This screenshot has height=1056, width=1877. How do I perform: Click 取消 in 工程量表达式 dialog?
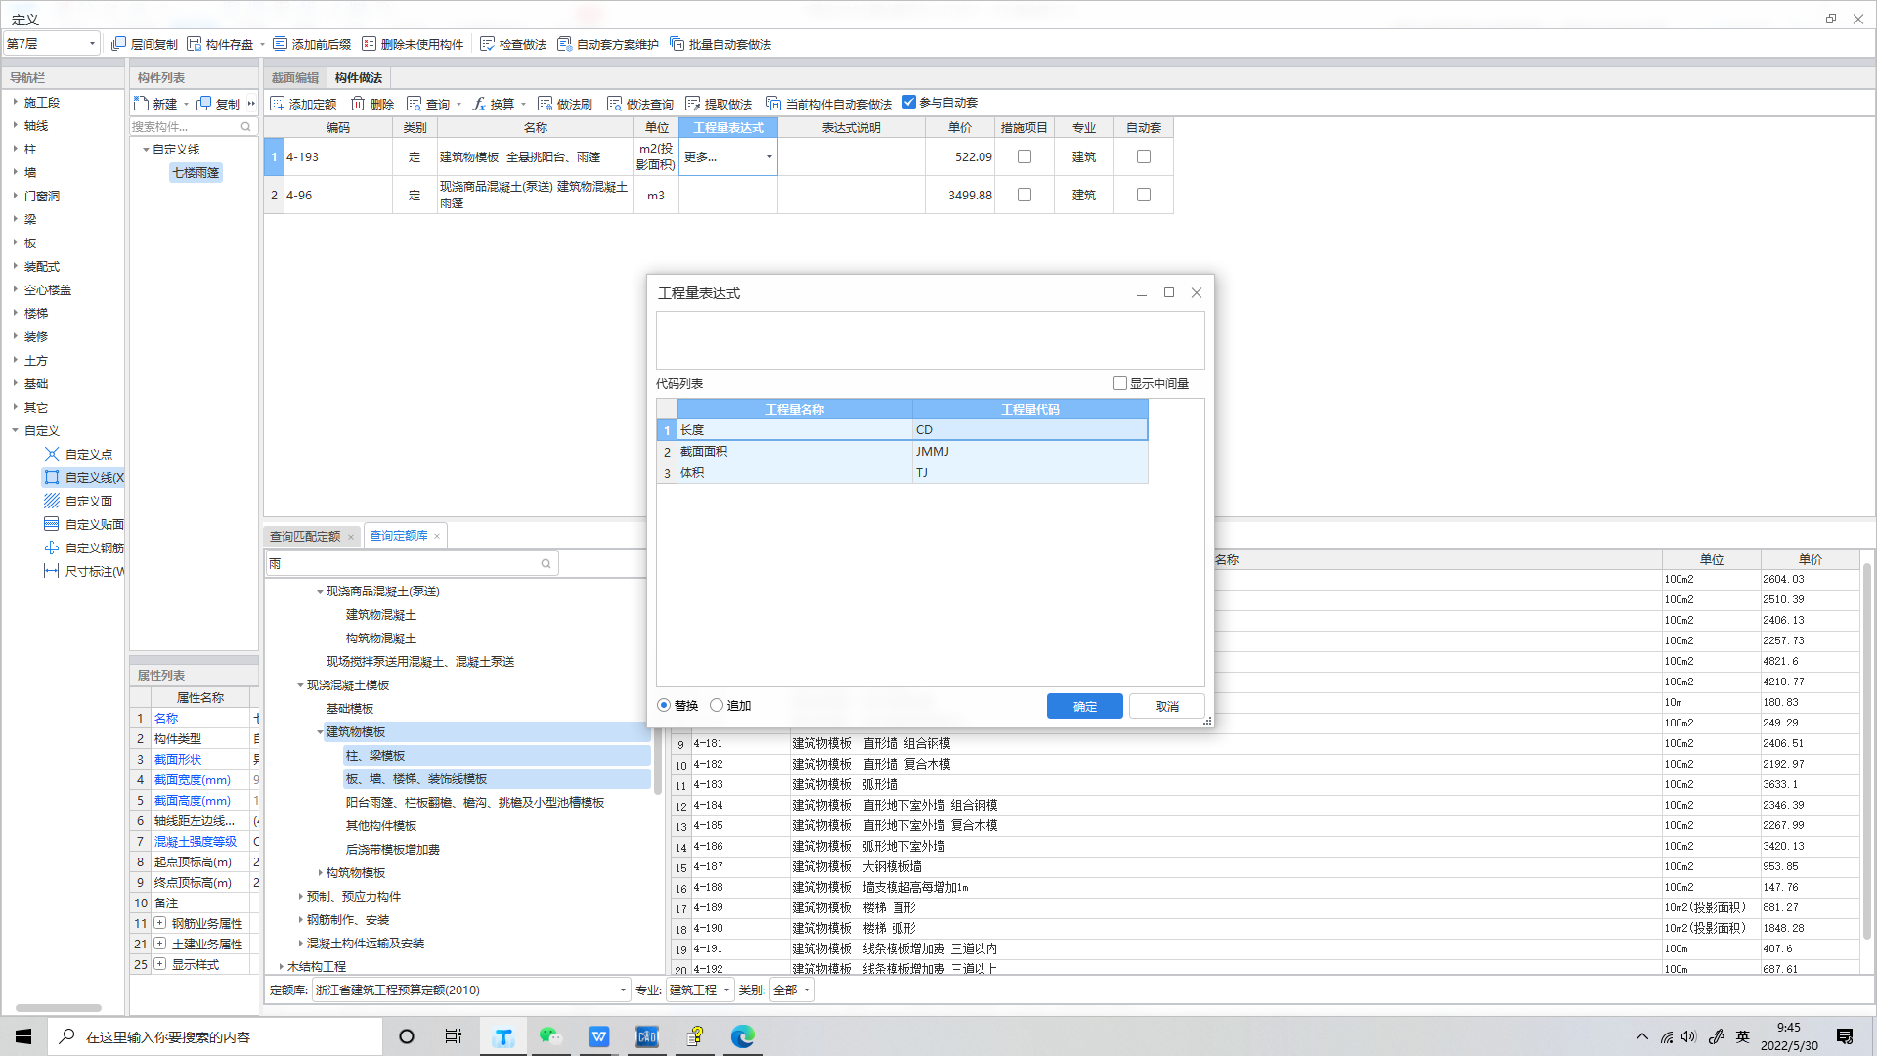coord(1167,706)
